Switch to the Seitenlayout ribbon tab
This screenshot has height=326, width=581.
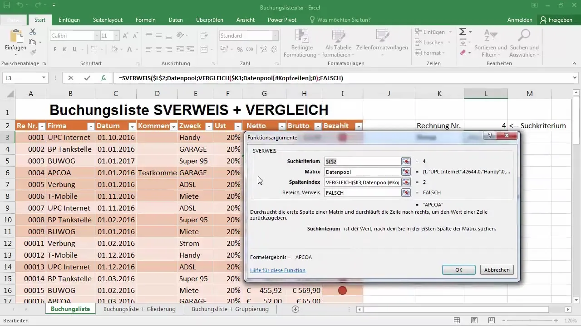108,20
